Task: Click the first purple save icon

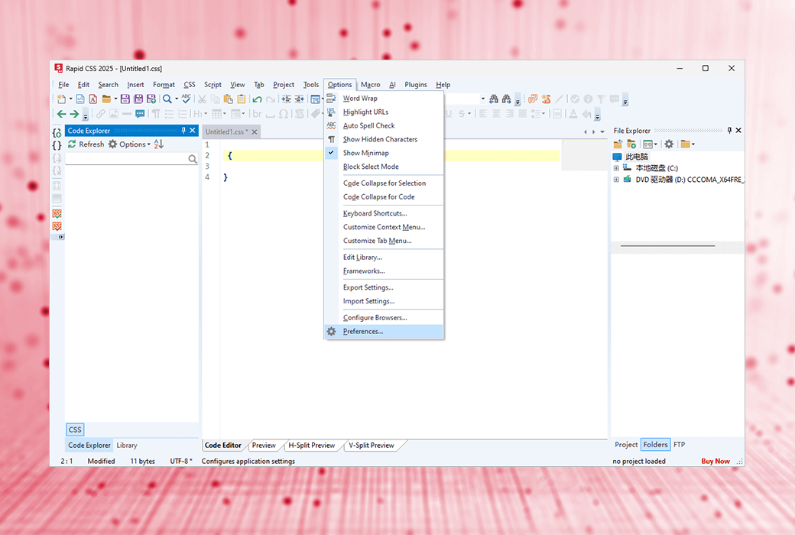Action: (x=125, y=99)
